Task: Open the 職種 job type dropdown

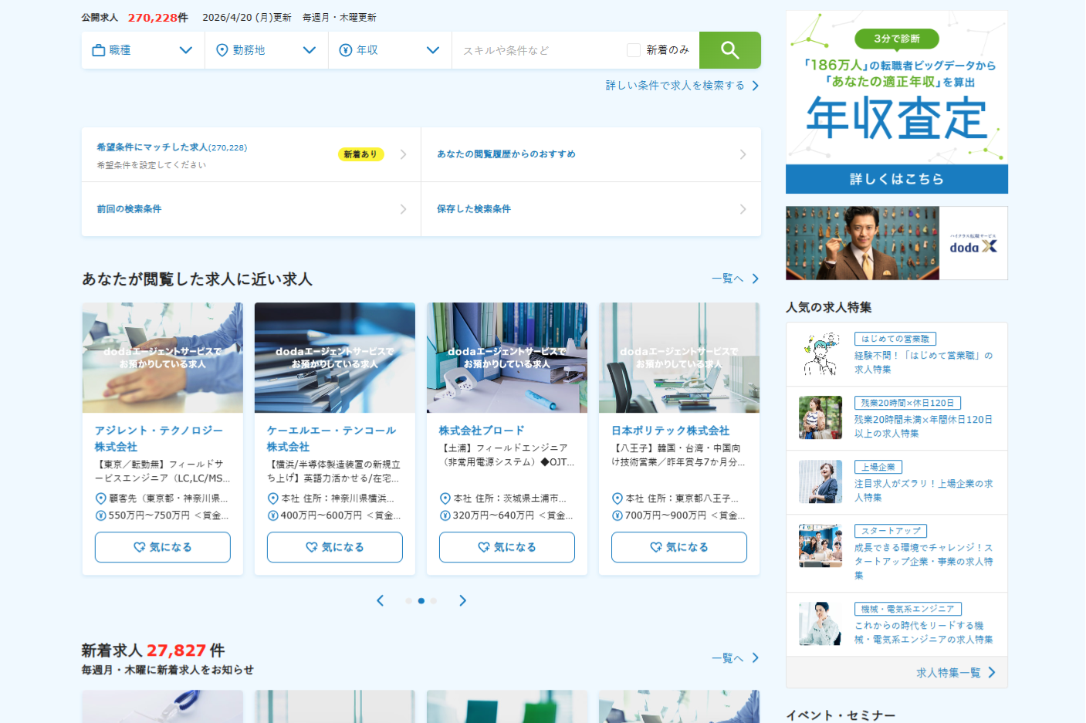Action: (x=143, y=50)
